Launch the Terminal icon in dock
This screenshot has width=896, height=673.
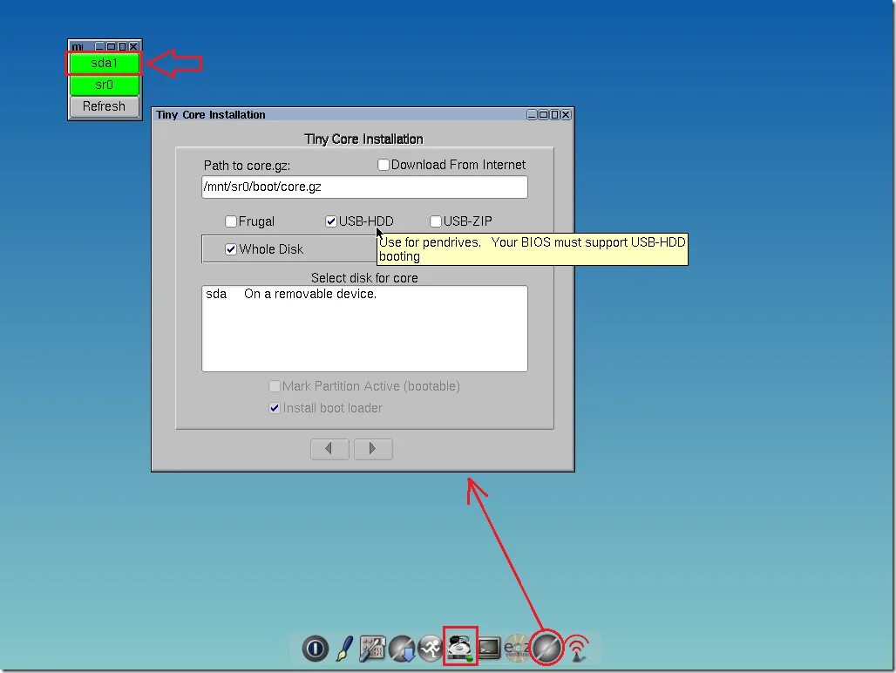[489, 649]
